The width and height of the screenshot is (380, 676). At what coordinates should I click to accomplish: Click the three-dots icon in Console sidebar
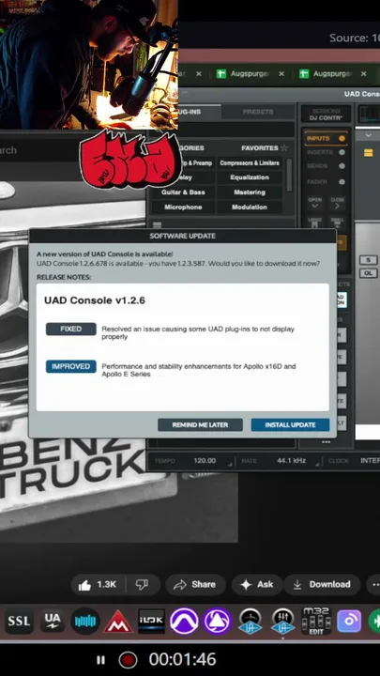(327, 442)
